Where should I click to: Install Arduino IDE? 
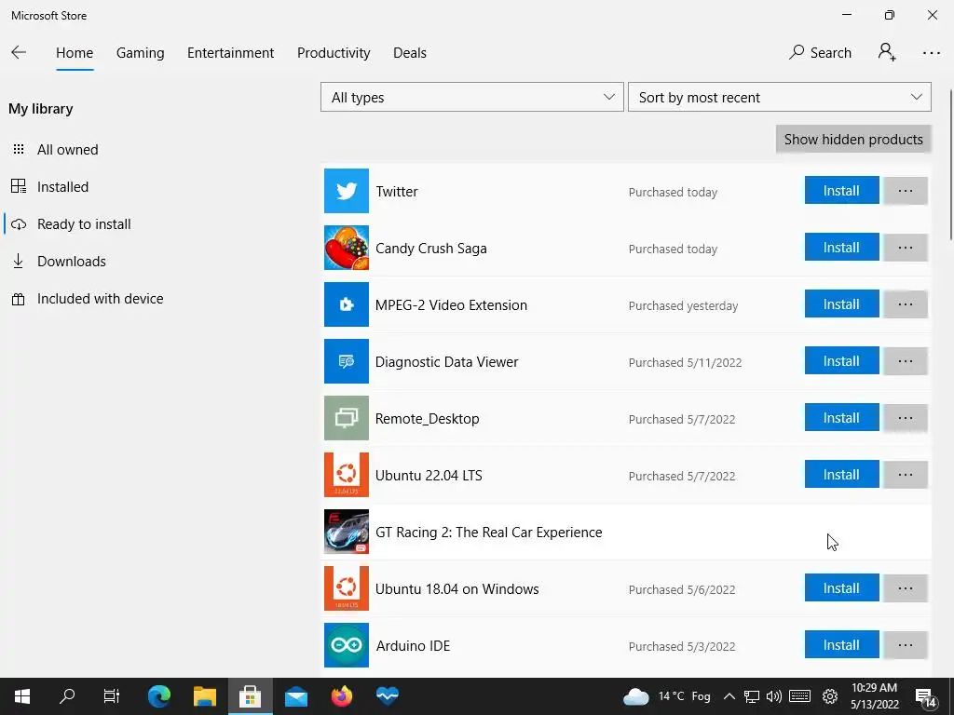click(x=841, y=645)
